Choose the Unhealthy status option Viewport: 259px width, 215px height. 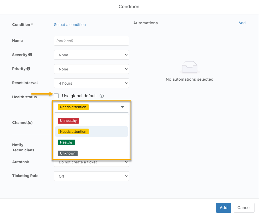pyautogui.click(x=68, y=121)
